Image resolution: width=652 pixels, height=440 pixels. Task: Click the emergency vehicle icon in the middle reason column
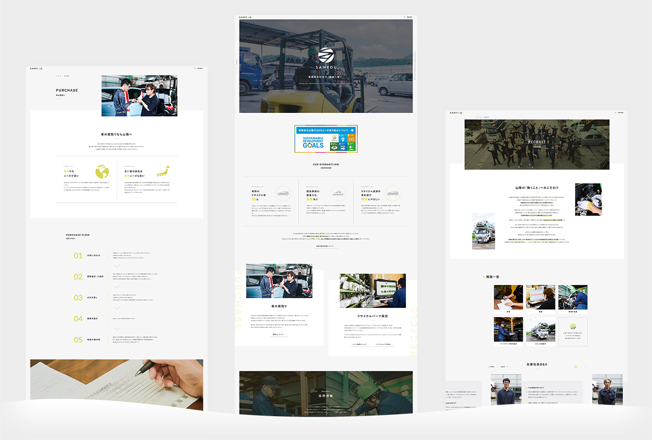[x=338, y=193]
